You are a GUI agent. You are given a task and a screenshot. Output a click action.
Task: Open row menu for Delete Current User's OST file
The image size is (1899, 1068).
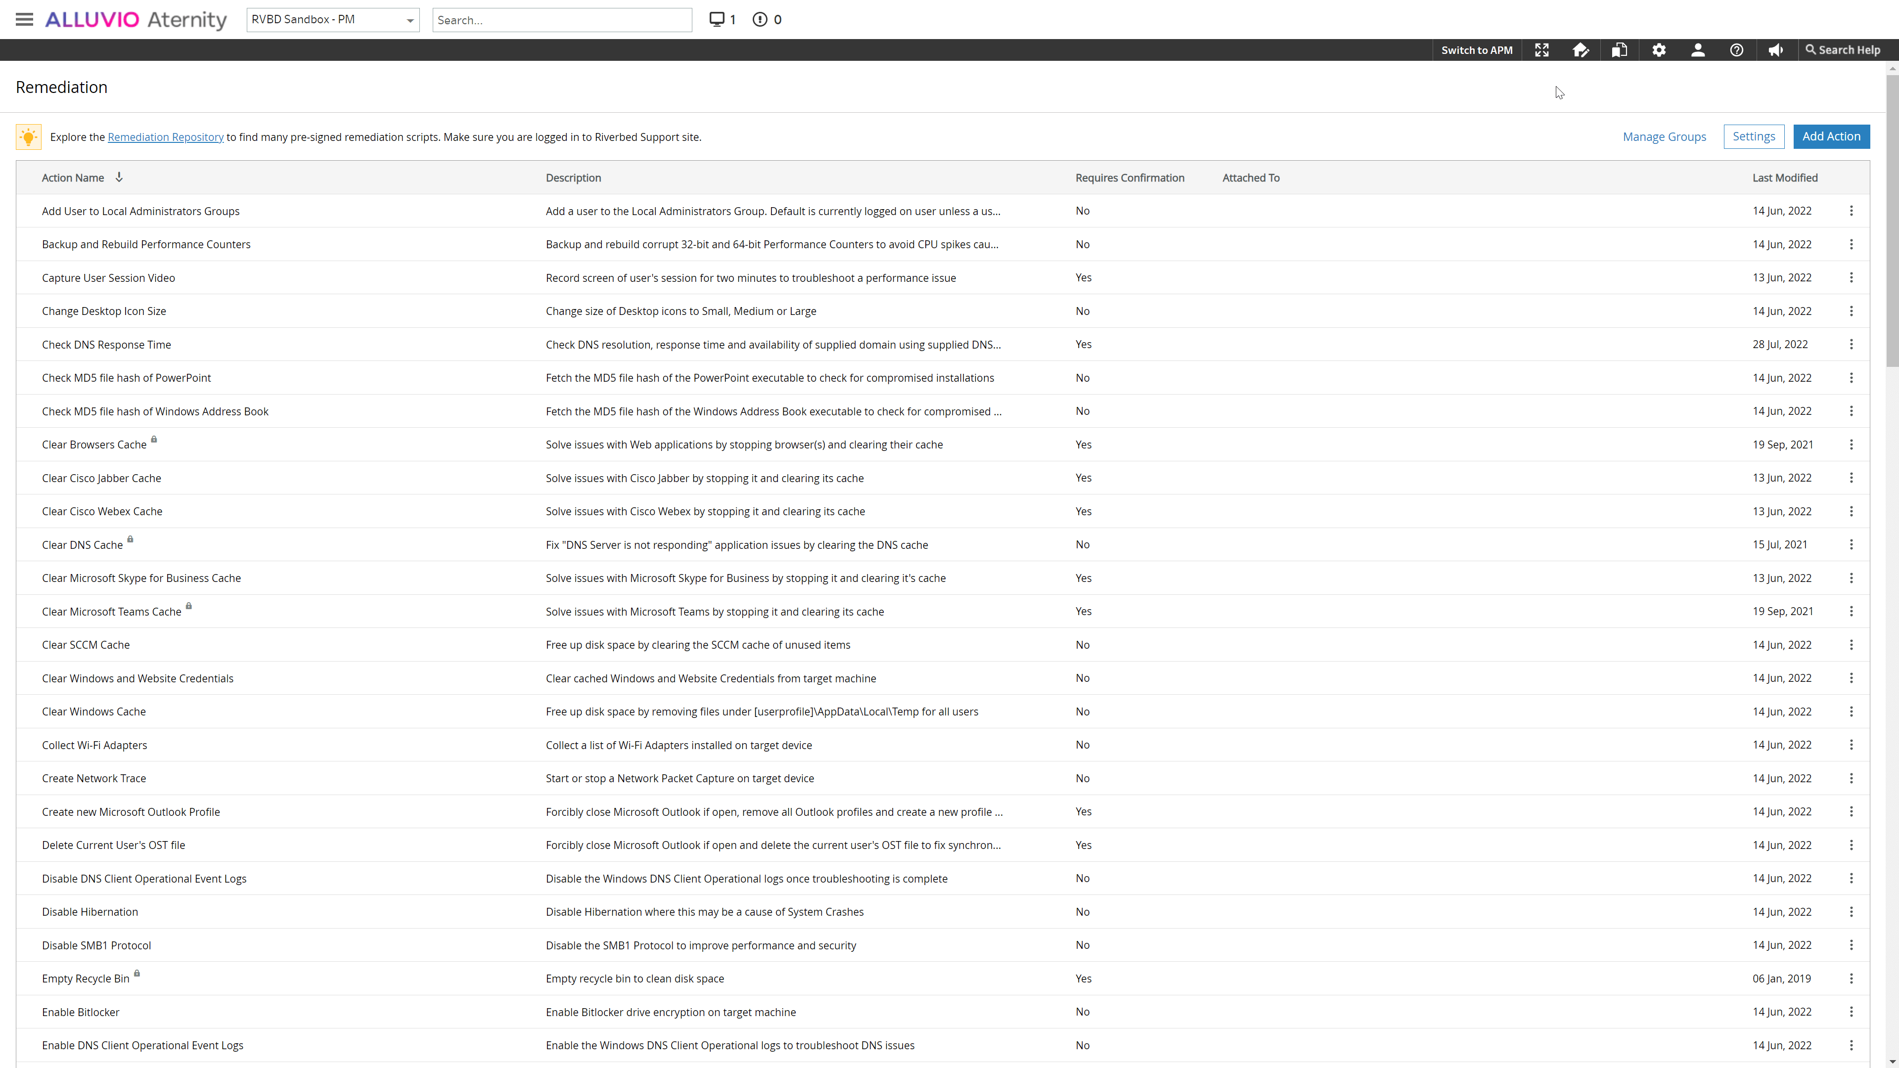(x=1851, y=845)
